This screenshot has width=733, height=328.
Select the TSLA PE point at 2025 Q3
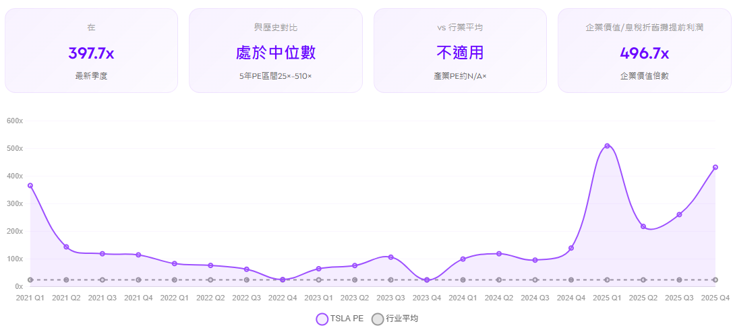coord(679,214)
